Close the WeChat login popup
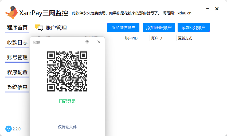The height and width of the screenshot is (136, 227). (99, 42)
